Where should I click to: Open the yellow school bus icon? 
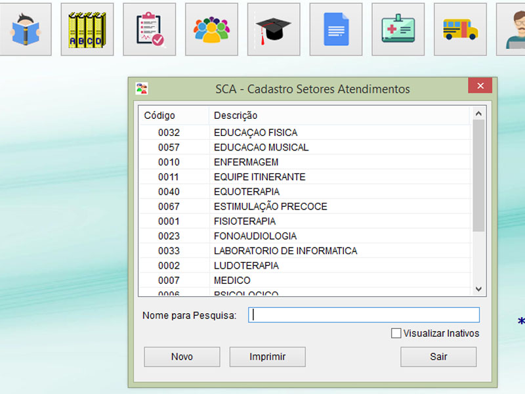click(460, 30)
